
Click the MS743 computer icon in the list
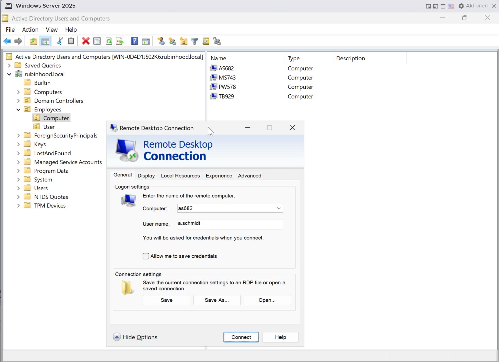pyautogui.click(x=213, y=77)
